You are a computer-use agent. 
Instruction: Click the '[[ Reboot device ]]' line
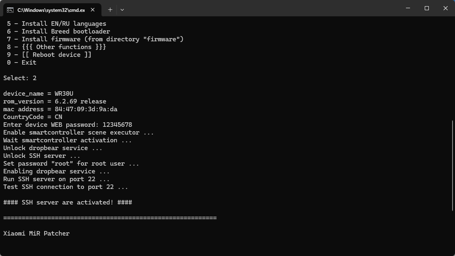coord(49,55)
